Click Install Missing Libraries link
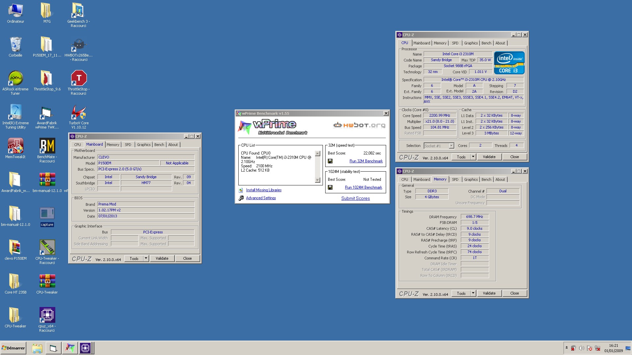This screenshot has width=632, height=355. coord(264,190)
